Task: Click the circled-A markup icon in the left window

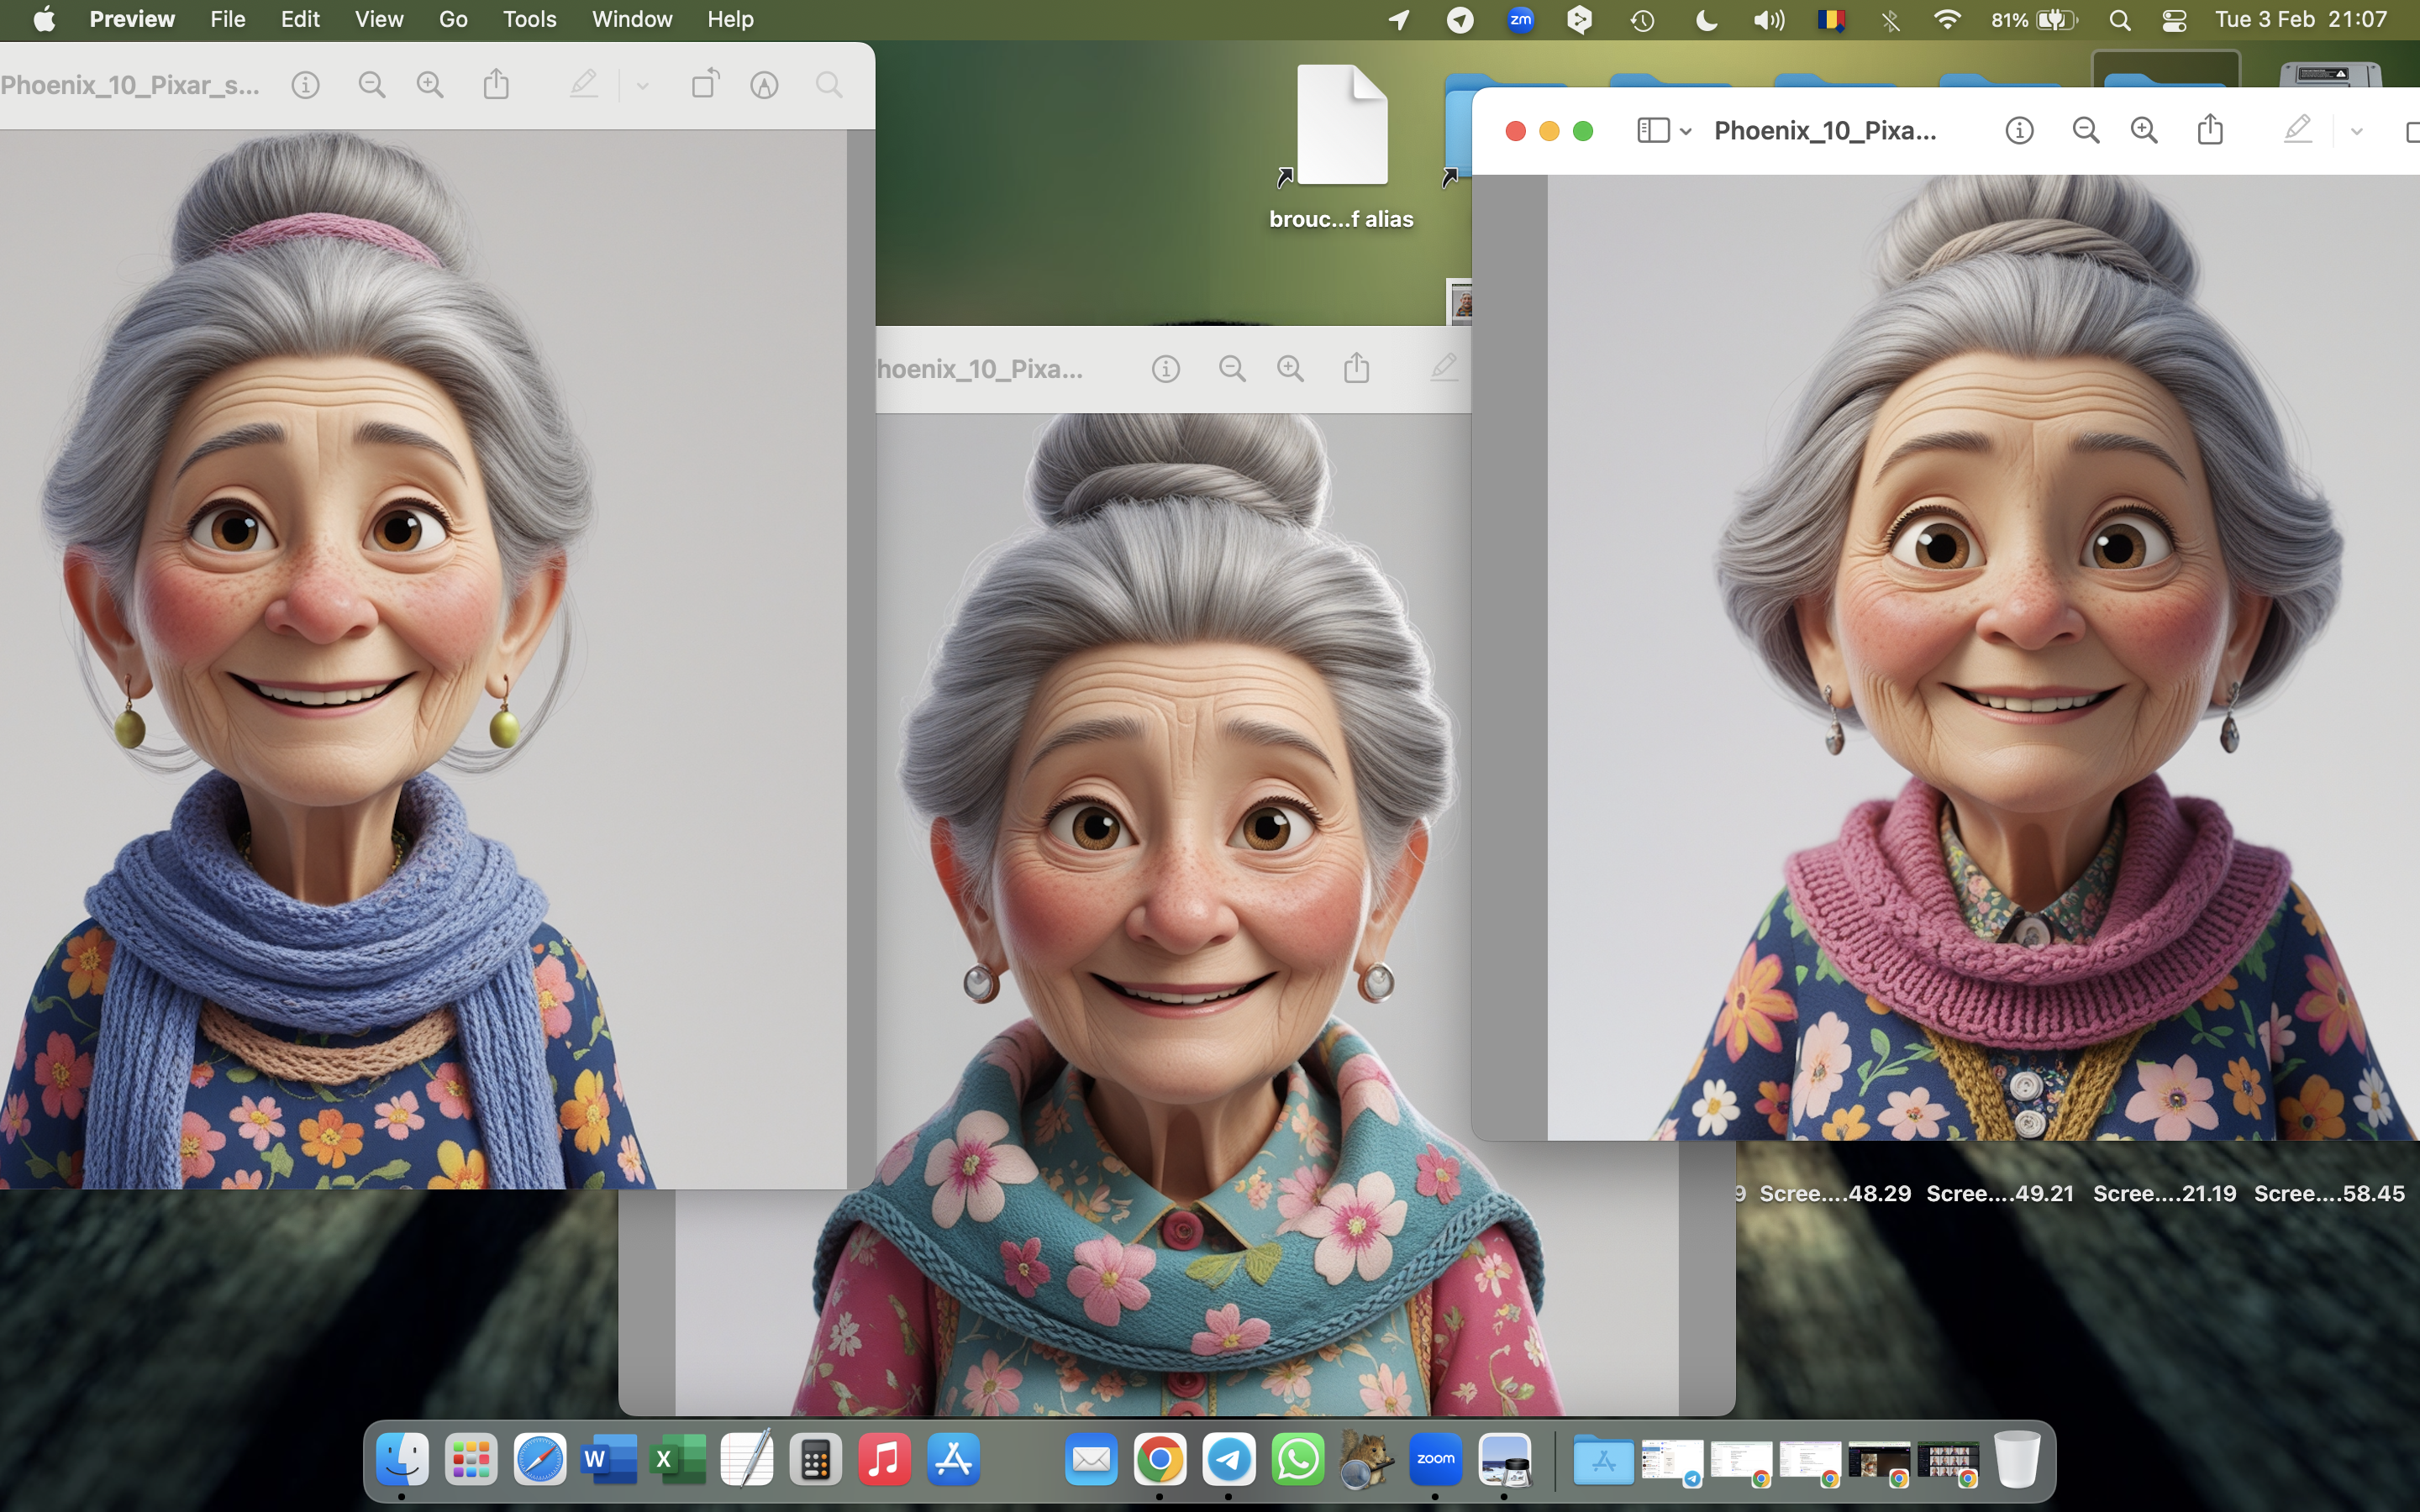Action: coord(764,85)
